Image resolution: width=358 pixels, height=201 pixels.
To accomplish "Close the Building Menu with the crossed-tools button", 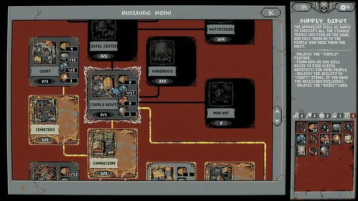I will (x=271, y=13).
